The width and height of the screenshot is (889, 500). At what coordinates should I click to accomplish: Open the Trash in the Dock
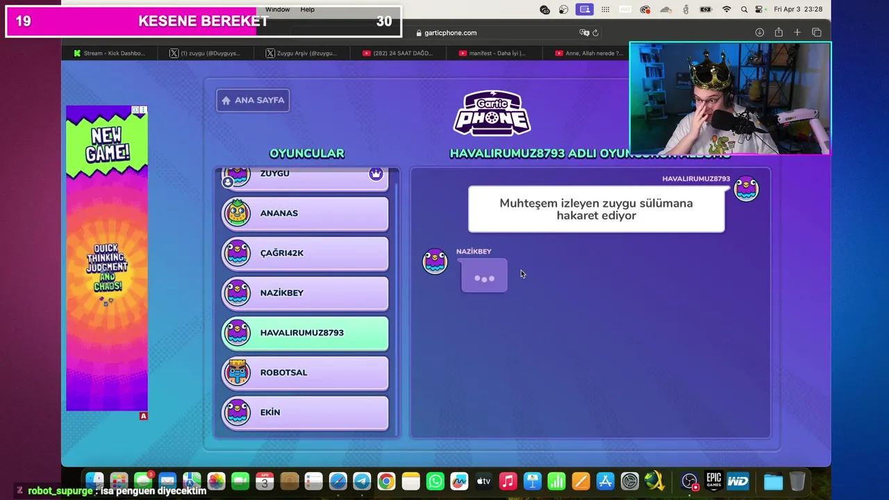pos(797,481)
